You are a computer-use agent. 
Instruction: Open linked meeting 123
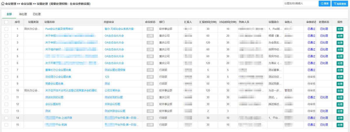[107, 77]
